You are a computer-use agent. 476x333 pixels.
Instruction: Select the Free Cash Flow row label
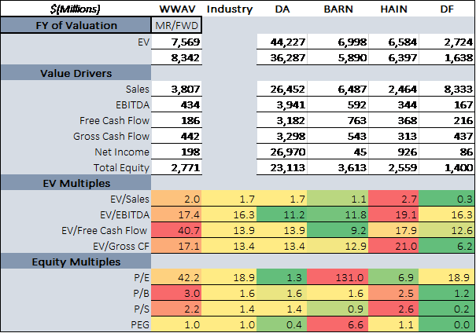click(114, 121)
